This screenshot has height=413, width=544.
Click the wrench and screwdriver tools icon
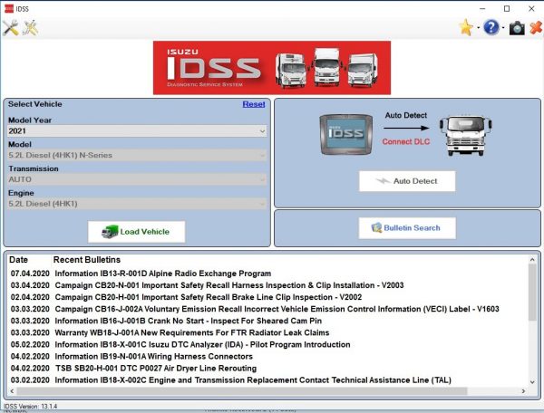(11, 28)
